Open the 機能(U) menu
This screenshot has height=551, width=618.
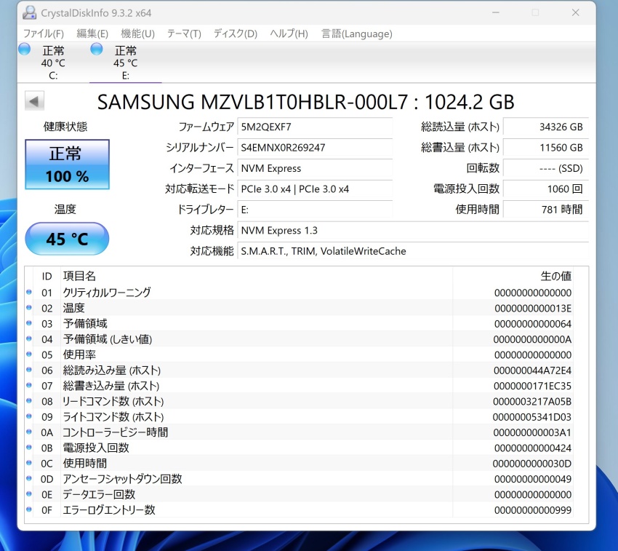coord(137,33)
